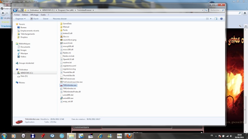This screenshot has width=248, height=139.
Task: Select Favoris in the navigation pane
Action: point(22,24)
